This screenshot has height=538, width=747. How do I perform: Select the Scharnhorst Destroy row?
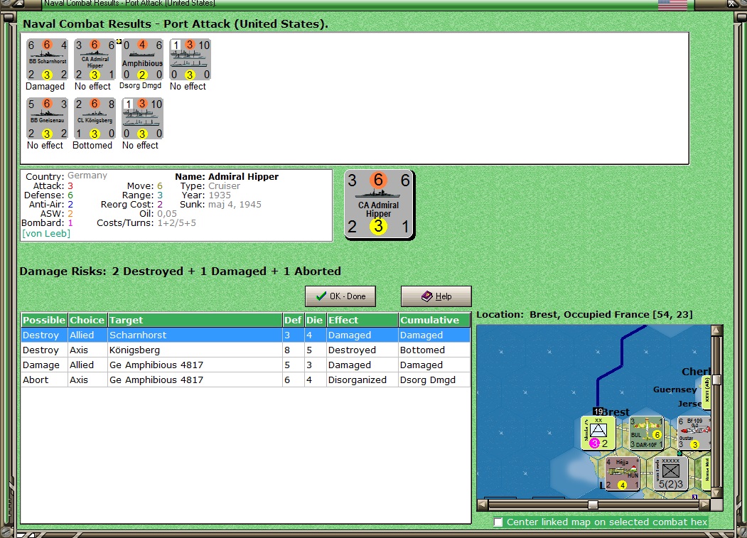point(245,335)
